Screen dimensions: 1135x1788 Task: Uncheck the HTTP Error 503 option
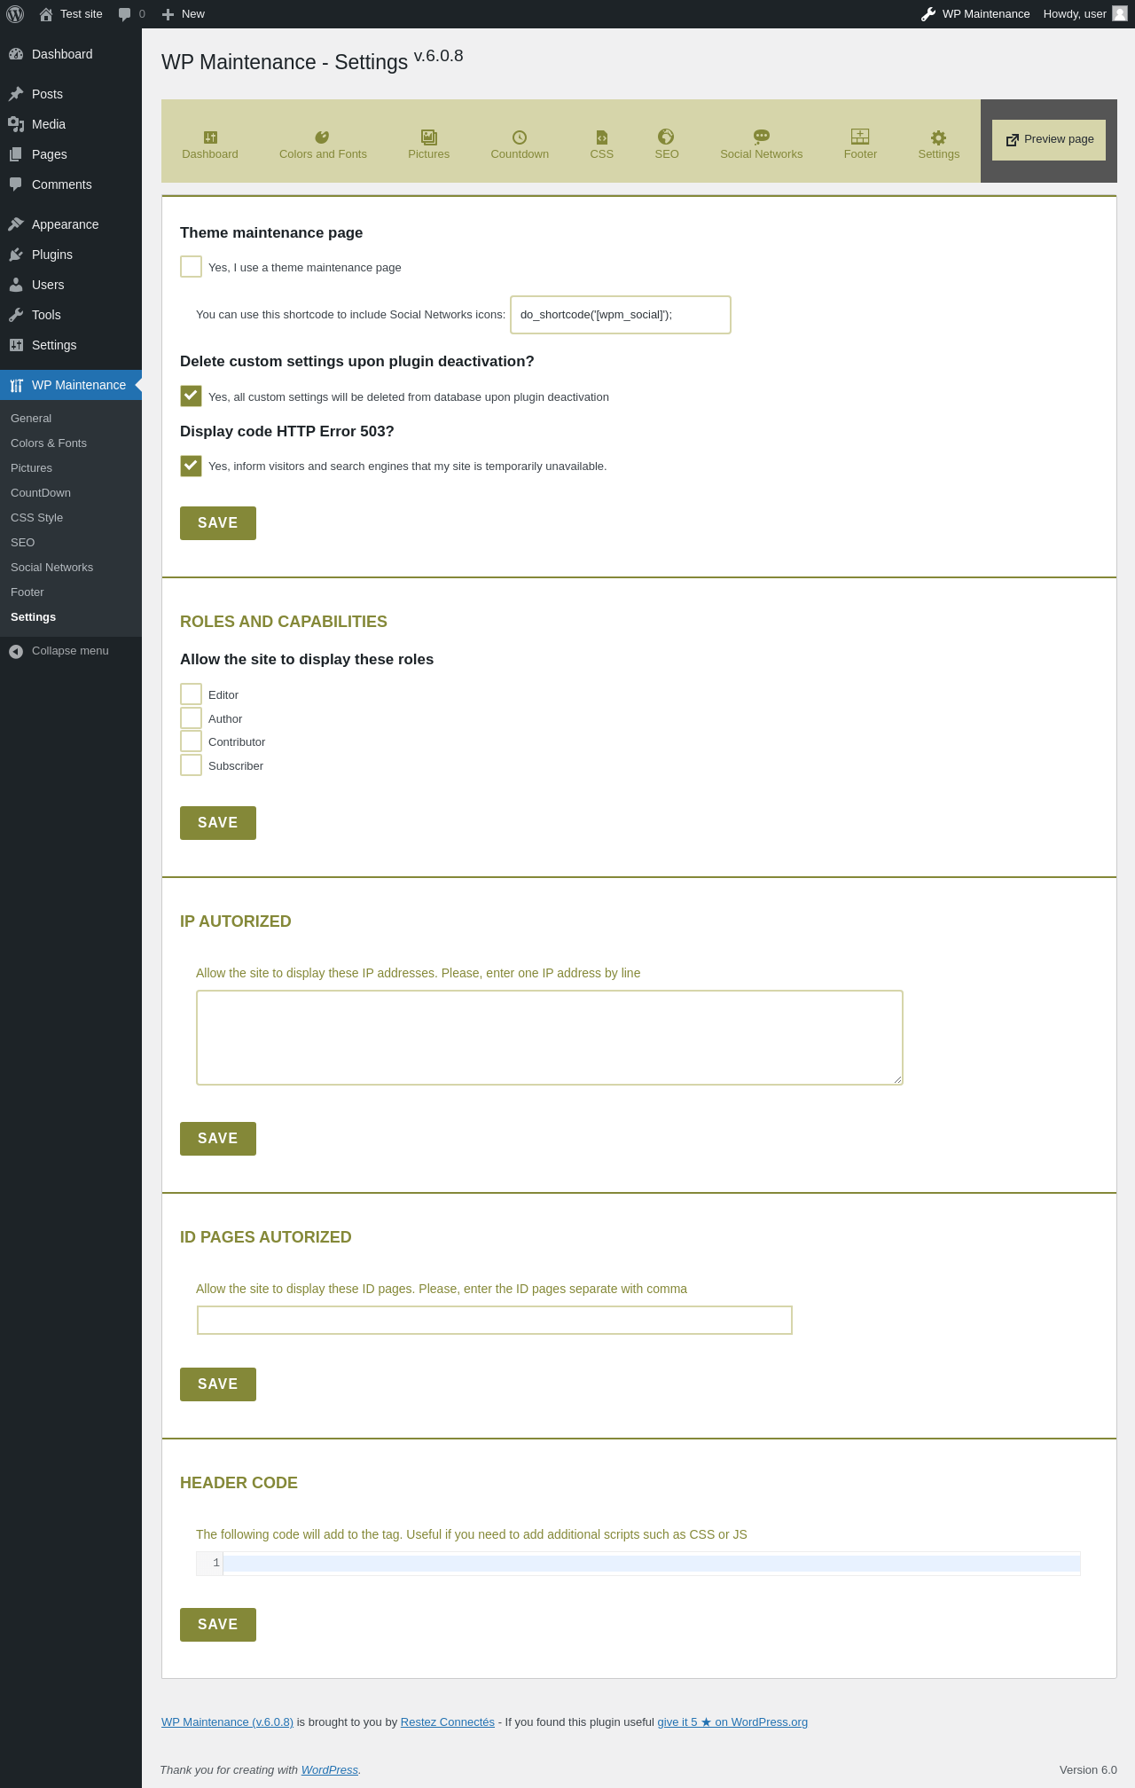(x=191, y=466)
